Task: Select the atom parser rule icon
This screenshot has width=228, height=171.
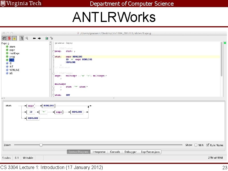Action: pos(7,46)
